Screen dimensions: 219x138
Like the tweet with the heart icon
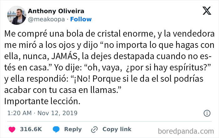click(13, 129)
